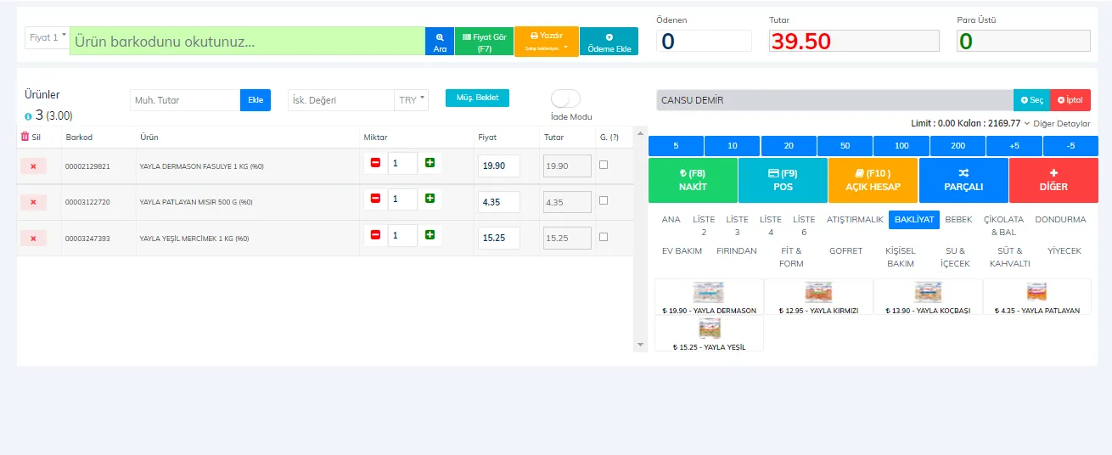Check G. checkbox for YEŞİL MERCİMEK row
Screen dimensions: 1112x455
pyautogui.click(x=604, y=237)
